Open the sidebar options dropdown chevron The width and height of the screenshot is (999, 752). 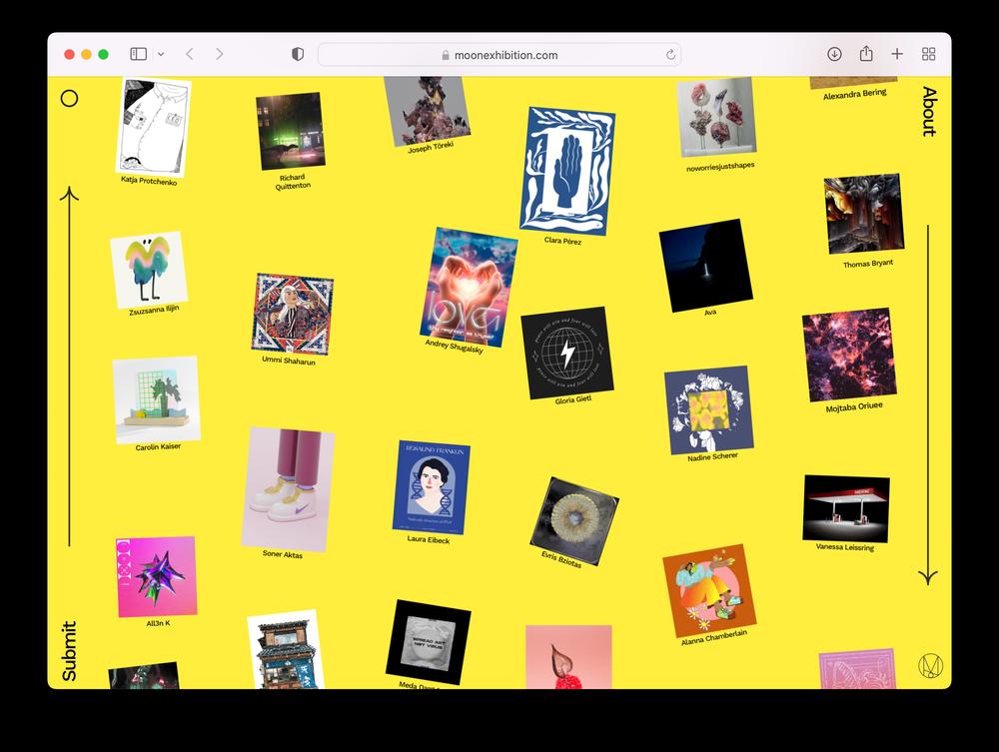pyautogui.click(x=161, y=54)
